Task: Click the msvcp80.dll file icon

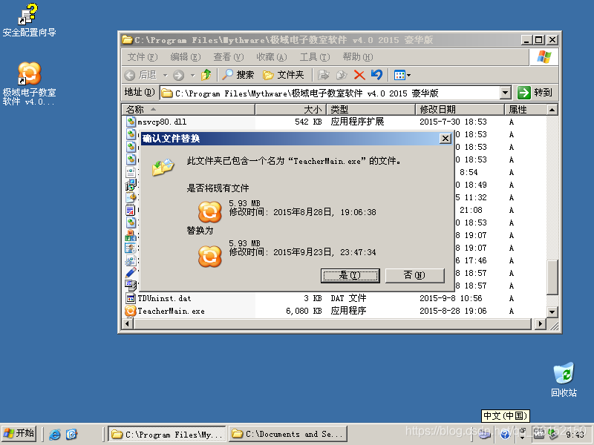Action: tap(131, 122)
